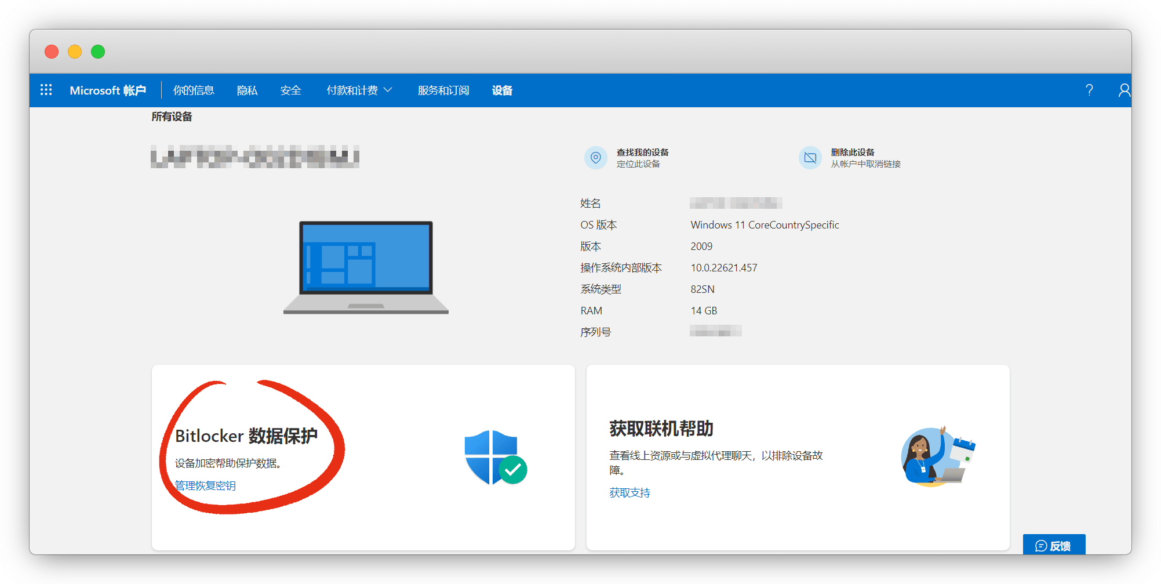The width and height of the screenshot is (1161, 584).
Task: Click the remove device icon
Action: [x=810, y=158]
